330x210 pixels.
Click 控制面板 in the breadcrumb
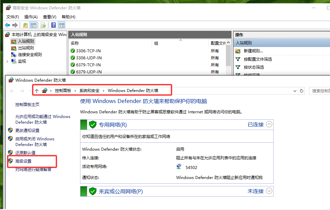pos(63,91)
